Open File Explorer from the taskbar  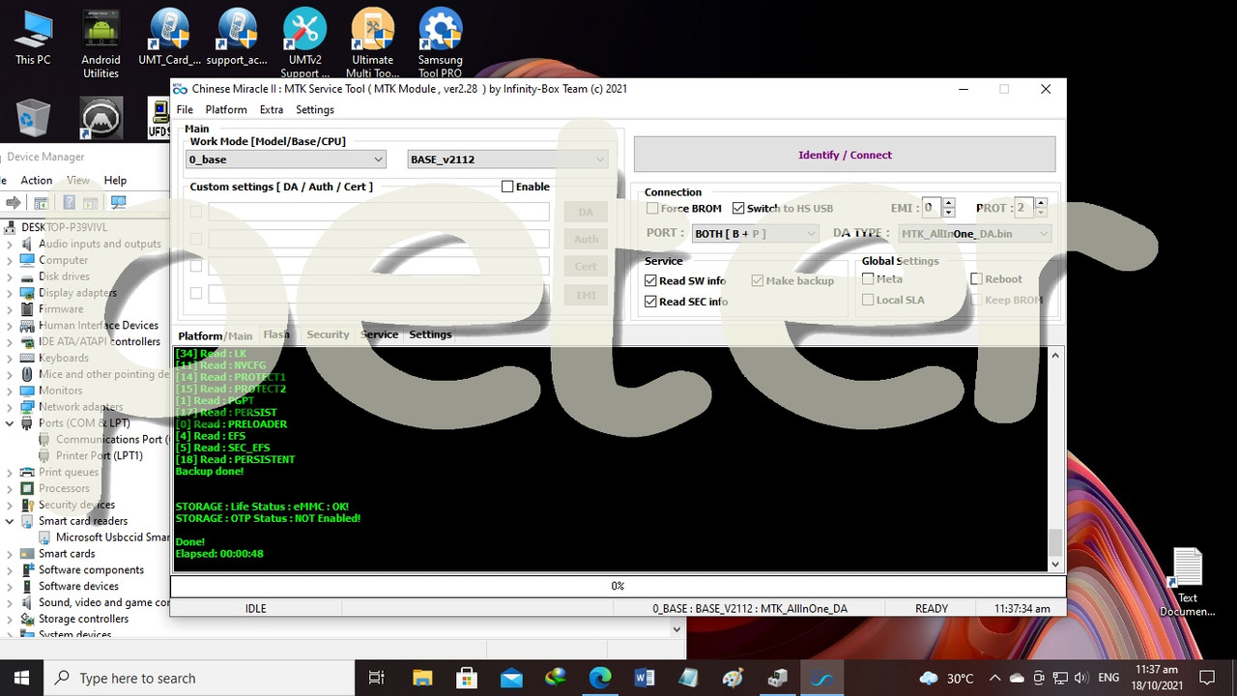[x=421, y=678]
